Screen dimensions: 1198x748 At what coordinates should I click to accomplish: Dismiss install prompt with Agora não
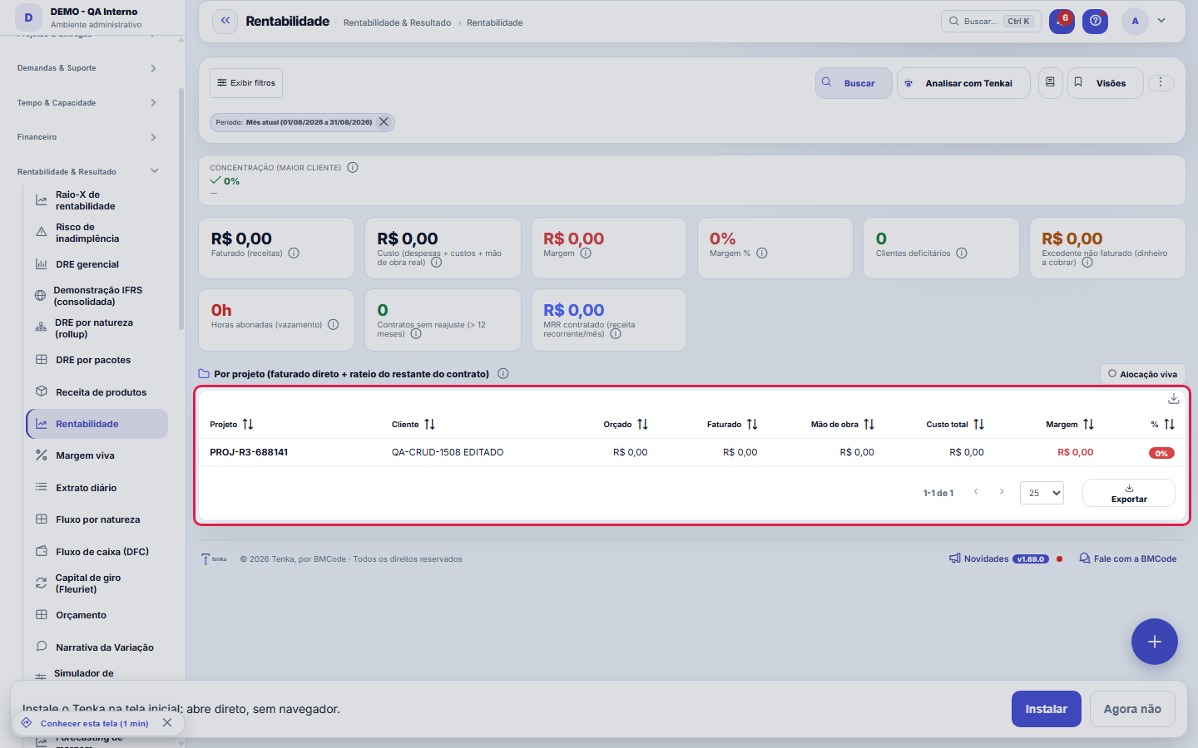pos(1132,709)
